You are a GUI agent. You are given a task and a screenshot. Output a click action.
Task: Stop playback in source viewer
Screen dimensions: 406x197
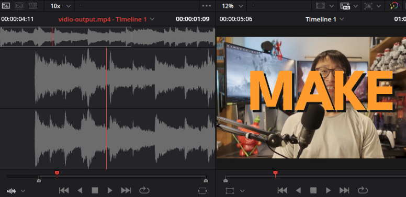[x=95, y=191]
